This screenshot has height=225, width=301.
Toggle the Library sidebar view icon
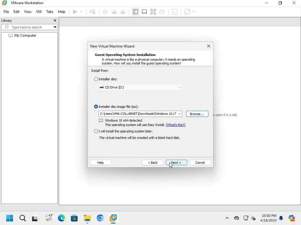point(135,12)
